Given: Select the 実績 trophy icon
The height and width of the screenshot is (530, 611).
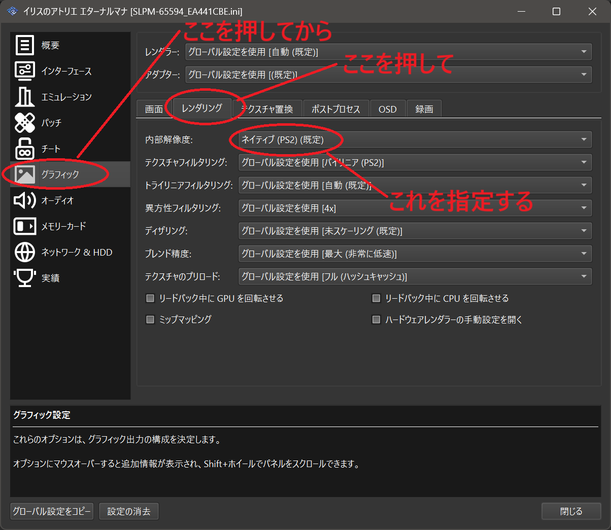Looking at the screenshot, I should tap(24, 277).
